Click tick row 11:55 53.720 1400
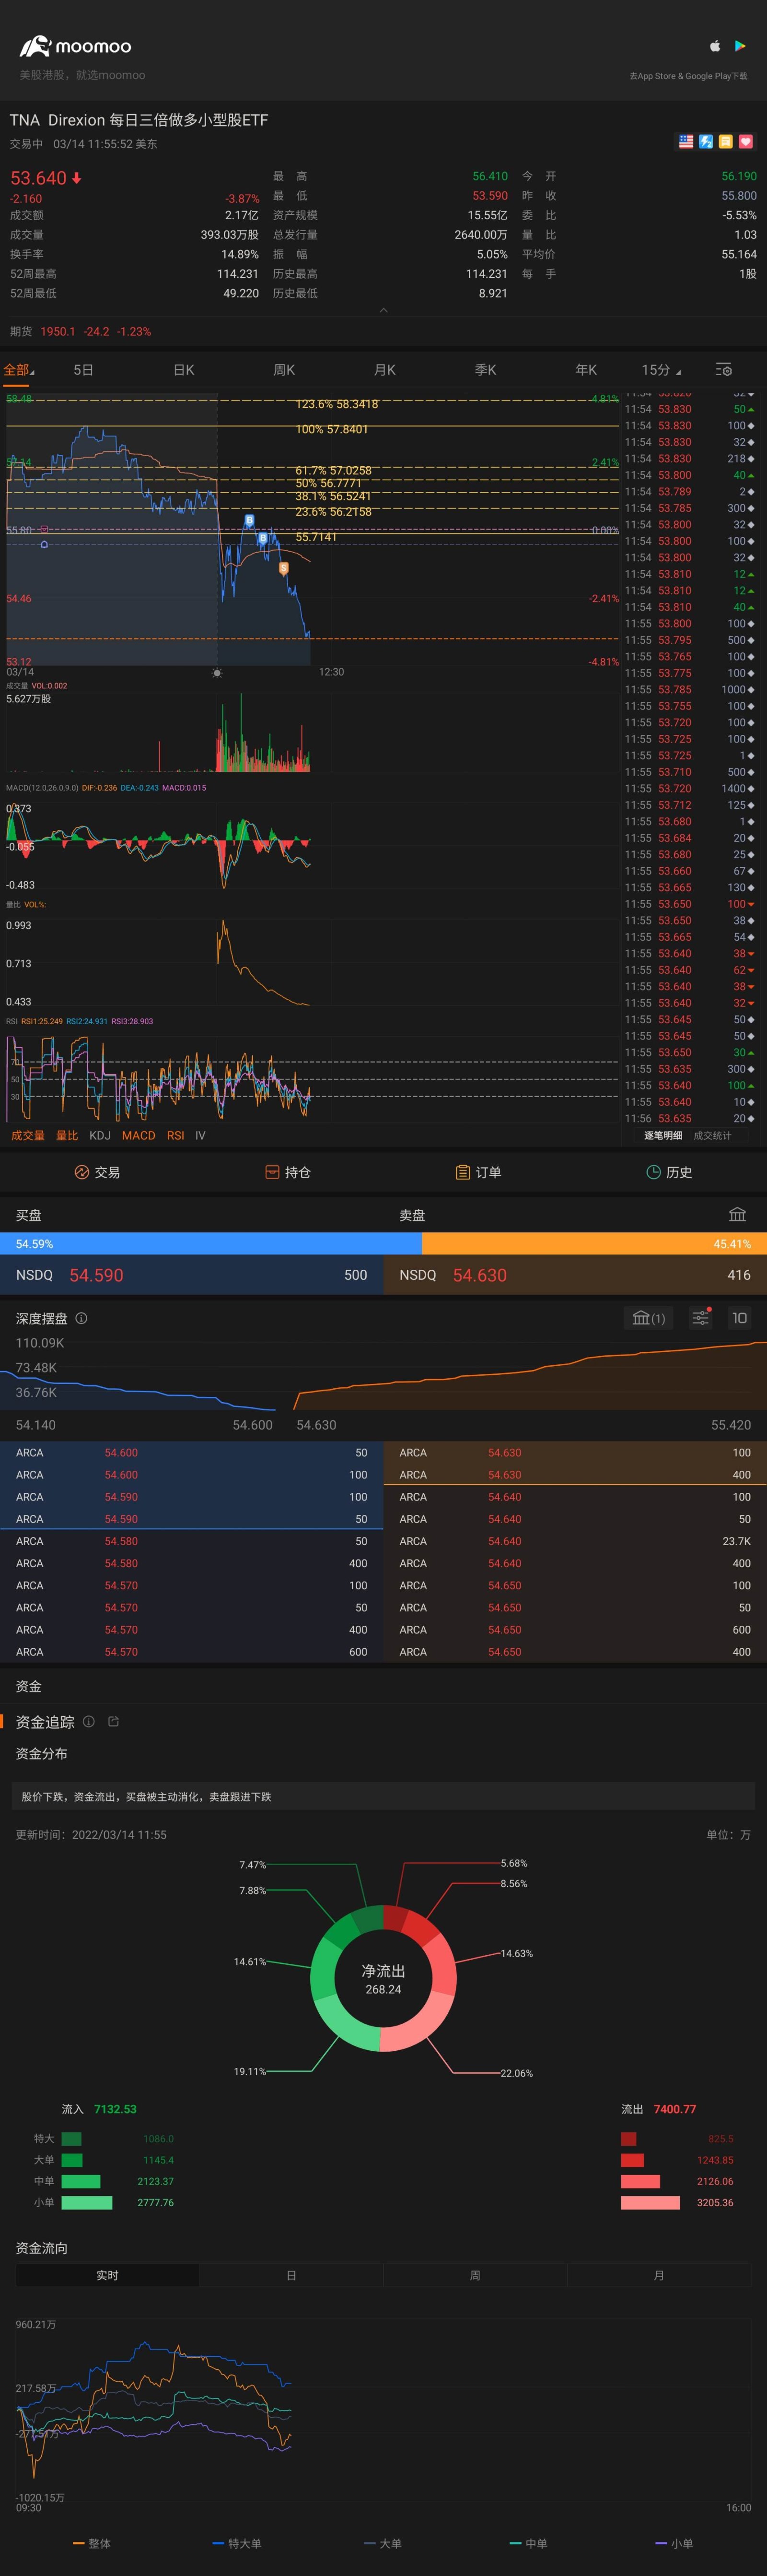767x2576 pixels. (690, 788)
